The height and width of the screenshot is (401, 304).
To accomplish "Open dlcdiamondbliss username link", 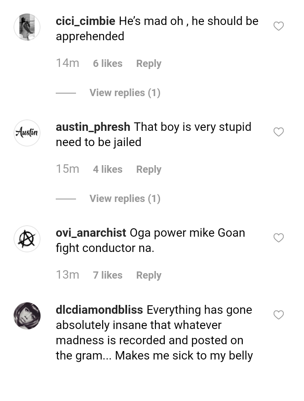I will point(99,310).
